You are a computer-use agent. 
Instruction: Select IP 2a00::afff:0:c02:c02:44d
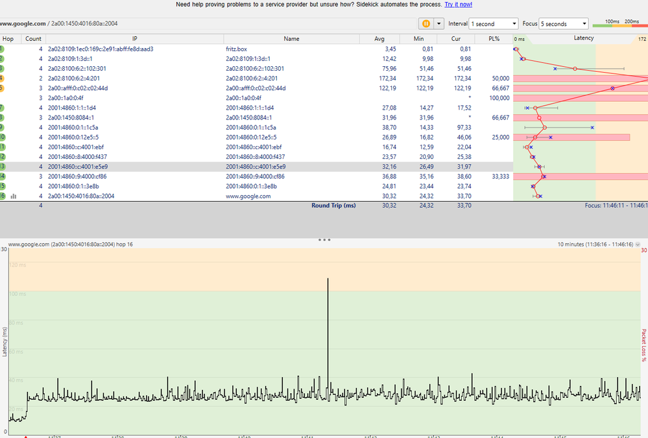78,88
